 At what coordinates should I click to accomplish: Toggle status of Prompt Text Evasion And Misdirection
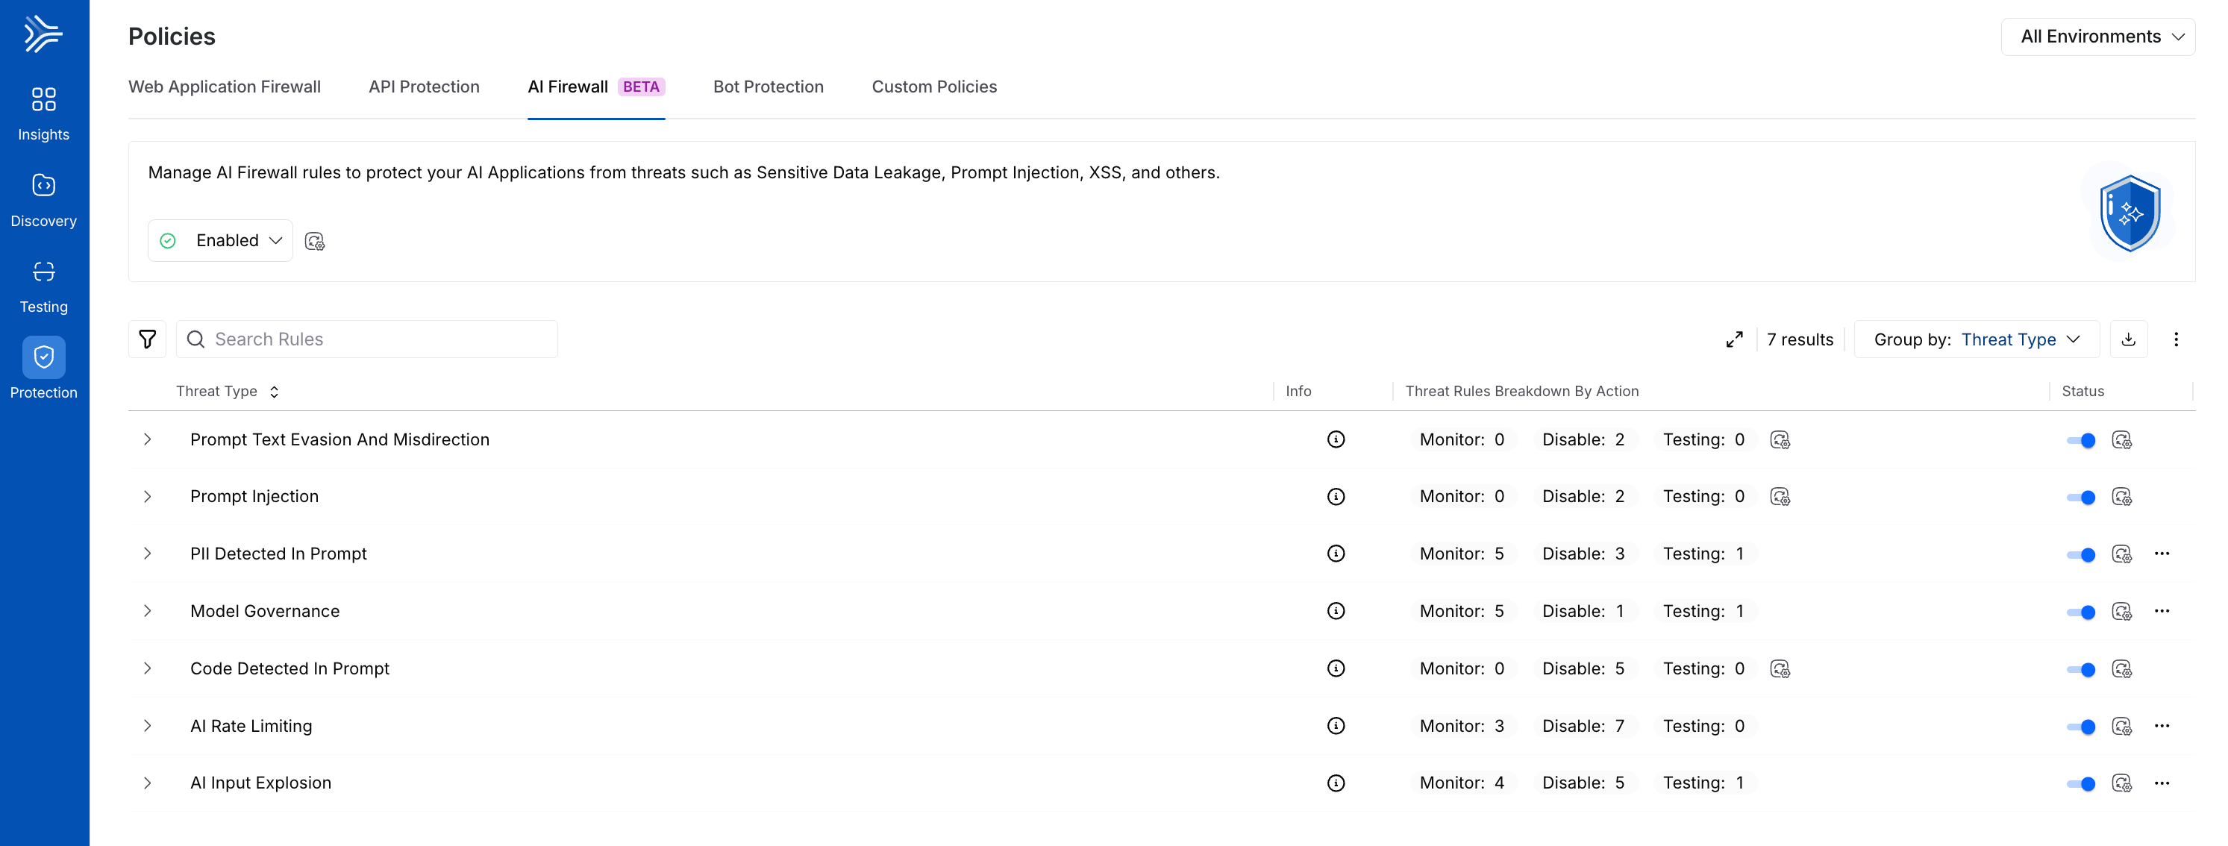[x=2081, y=440]
